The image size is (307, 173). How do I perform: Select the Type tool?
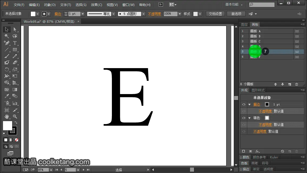(x=15, y=43)
